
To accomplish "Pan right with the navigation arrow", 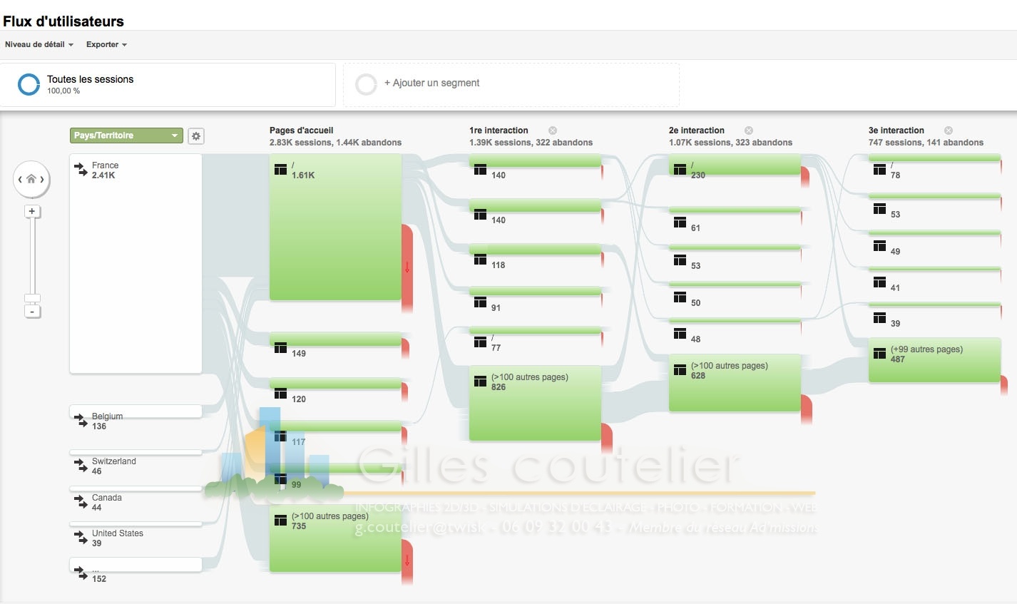I will pos(42,179).
